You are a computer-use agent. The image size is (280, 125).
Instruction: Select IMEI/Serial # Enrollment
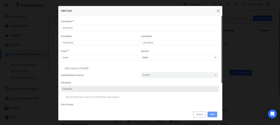click(24, 78)
